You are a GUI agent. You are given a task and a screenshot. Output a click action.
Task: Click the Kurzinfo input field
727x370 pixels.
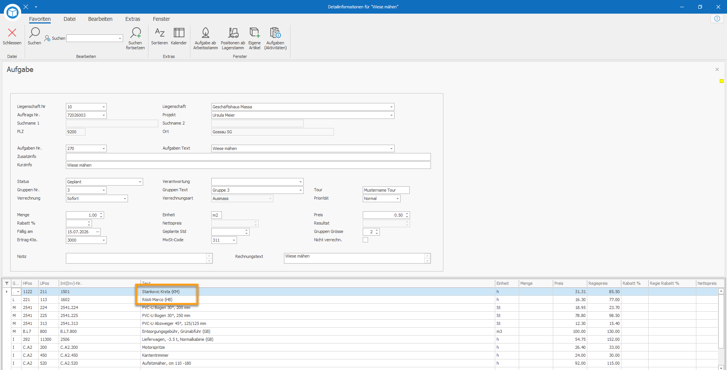point(248,165)
